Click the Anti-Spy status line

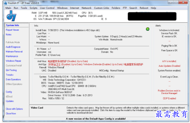click(96, 64)
